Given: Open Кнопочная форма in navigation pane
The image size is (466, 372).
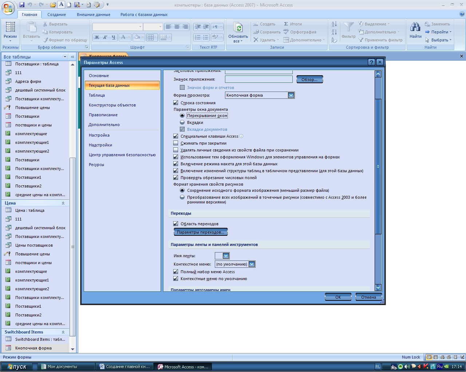Looking at the screenshot, I should (35, 348).
